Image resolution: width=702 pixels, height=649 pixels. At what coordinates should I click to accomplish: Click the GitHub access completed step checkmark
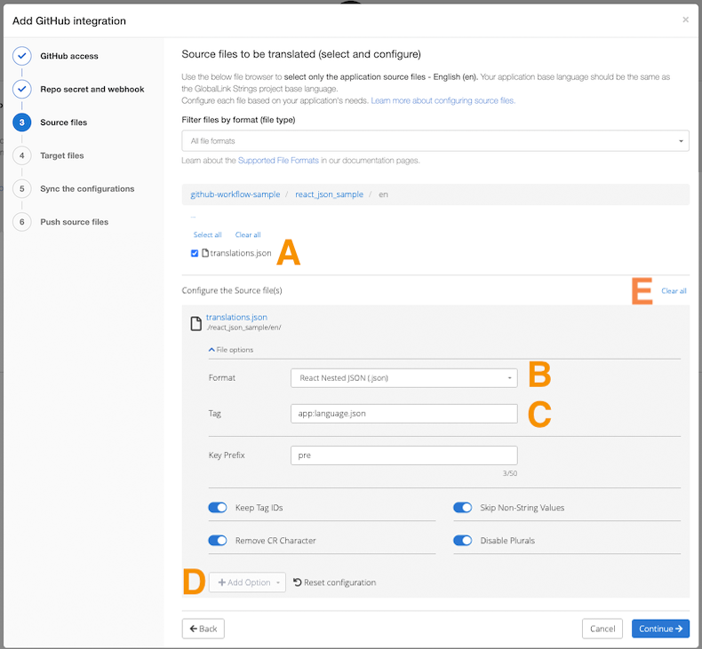pos(22,56)
